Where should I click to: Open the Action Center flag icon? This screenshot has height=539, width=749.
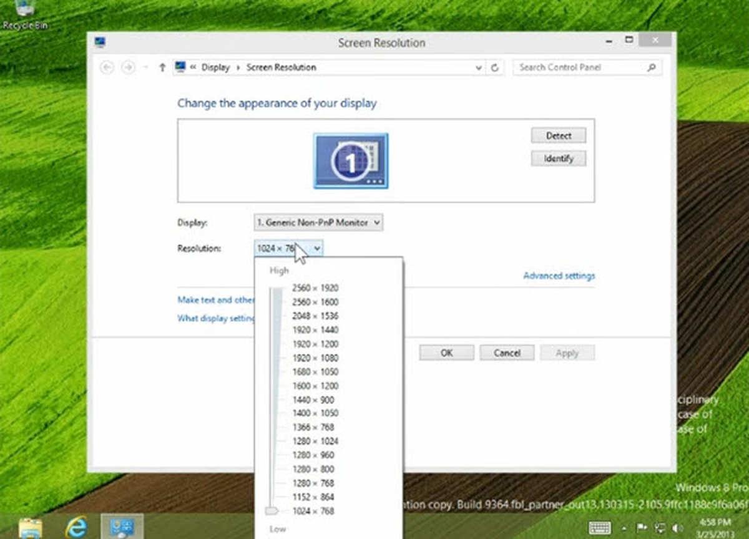[x=640, y=528]
